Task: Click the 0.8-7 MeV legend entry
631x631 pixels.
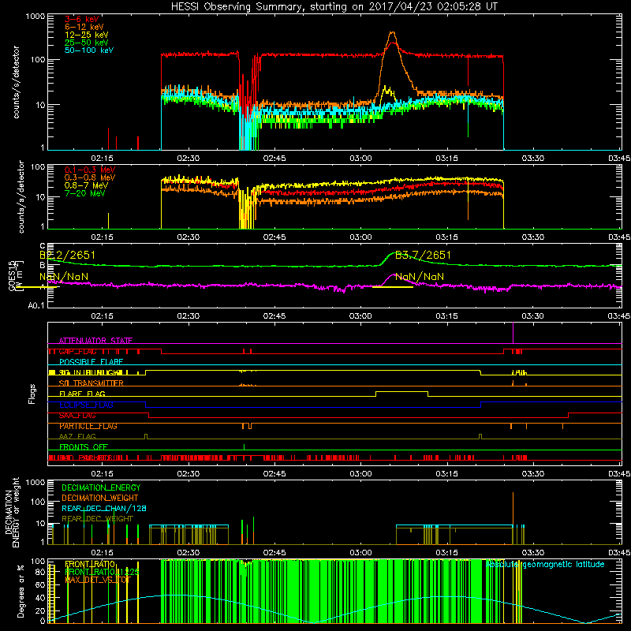Action: click(86, 185)
